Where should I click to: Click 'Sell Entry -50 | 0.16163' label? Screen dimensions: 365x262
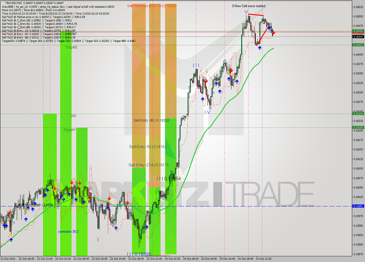pyautogui.click(x=148, y=147)
